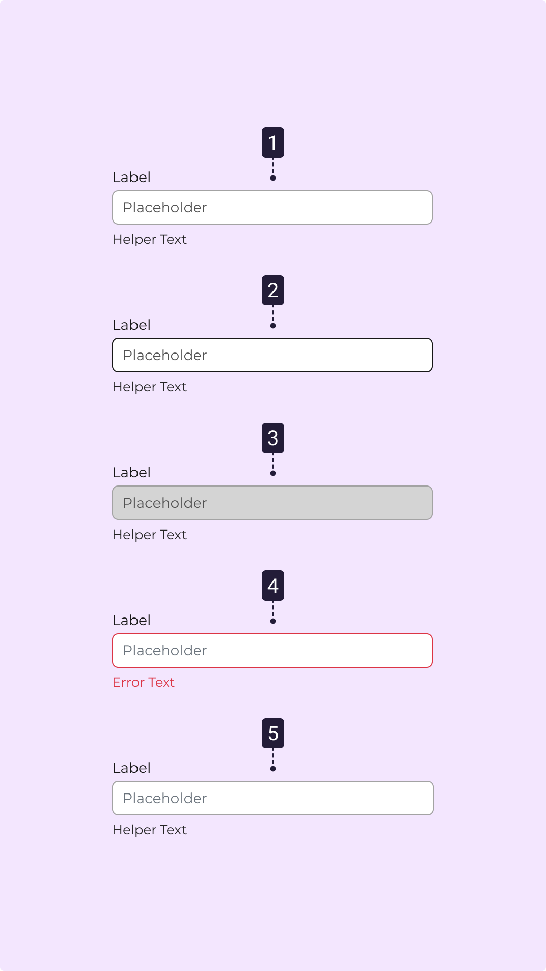Click Helper Text below the gray disabled field
546x971 pixels.
point(150,535)
